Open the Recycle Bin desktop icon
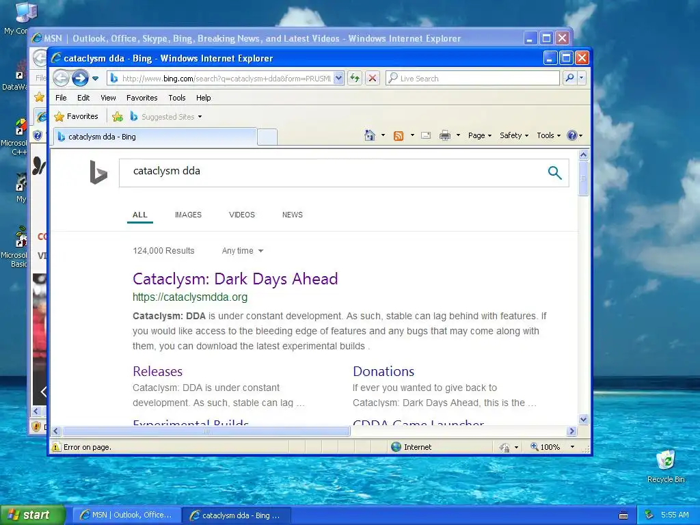The width and height of the screenshot is (700, 525). click(666, 466)
